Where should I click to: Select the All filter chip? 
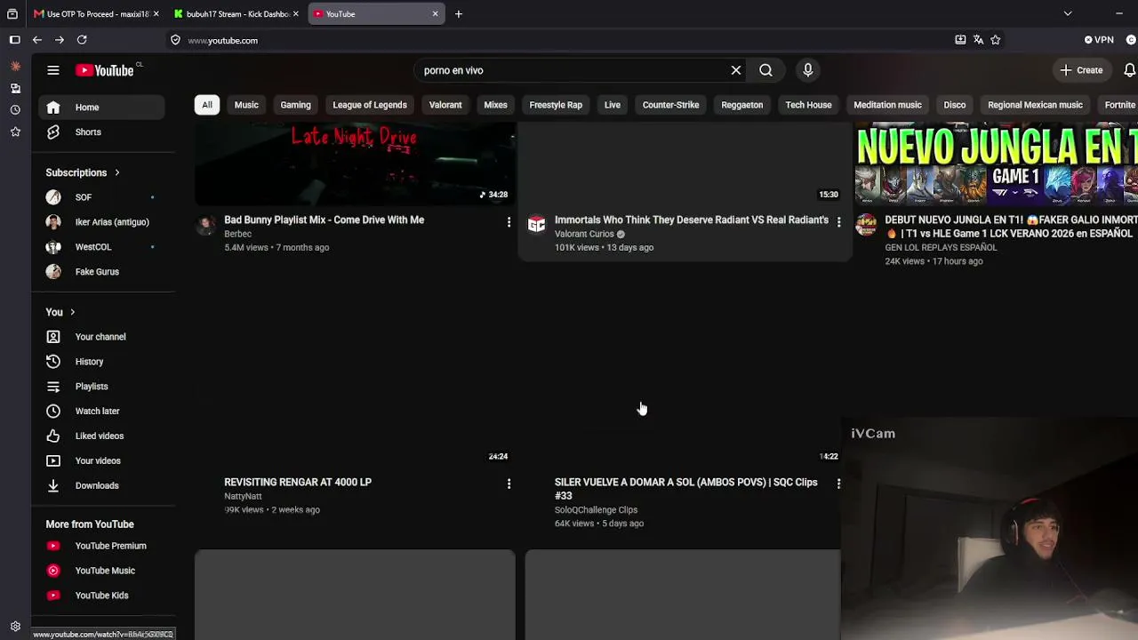coord(207,105)
